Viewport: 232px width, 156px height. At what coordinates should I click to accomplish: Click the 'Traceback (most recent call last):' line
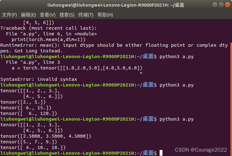click(49, 28)
